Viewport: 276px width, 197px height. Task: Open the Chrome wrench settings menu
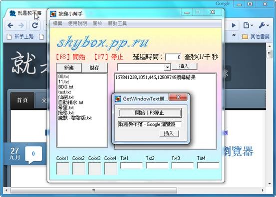click(264, 25)
